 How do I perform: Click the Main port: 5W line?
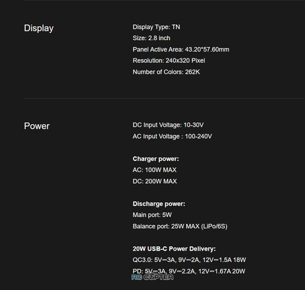[x=152, y=215]
